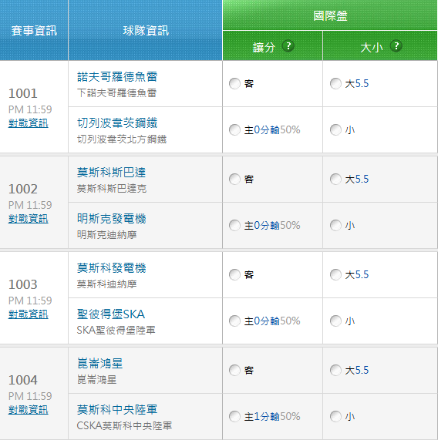The width and height of the screenshot is (438, 440).
Task: Click subtitle 明斯克迪納摩
Action: coord(106,234)
